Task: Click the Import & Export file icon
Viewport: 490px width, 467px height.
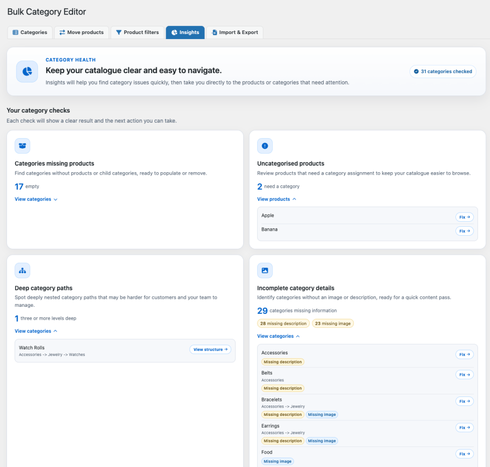Action: [x=214, y=32]
